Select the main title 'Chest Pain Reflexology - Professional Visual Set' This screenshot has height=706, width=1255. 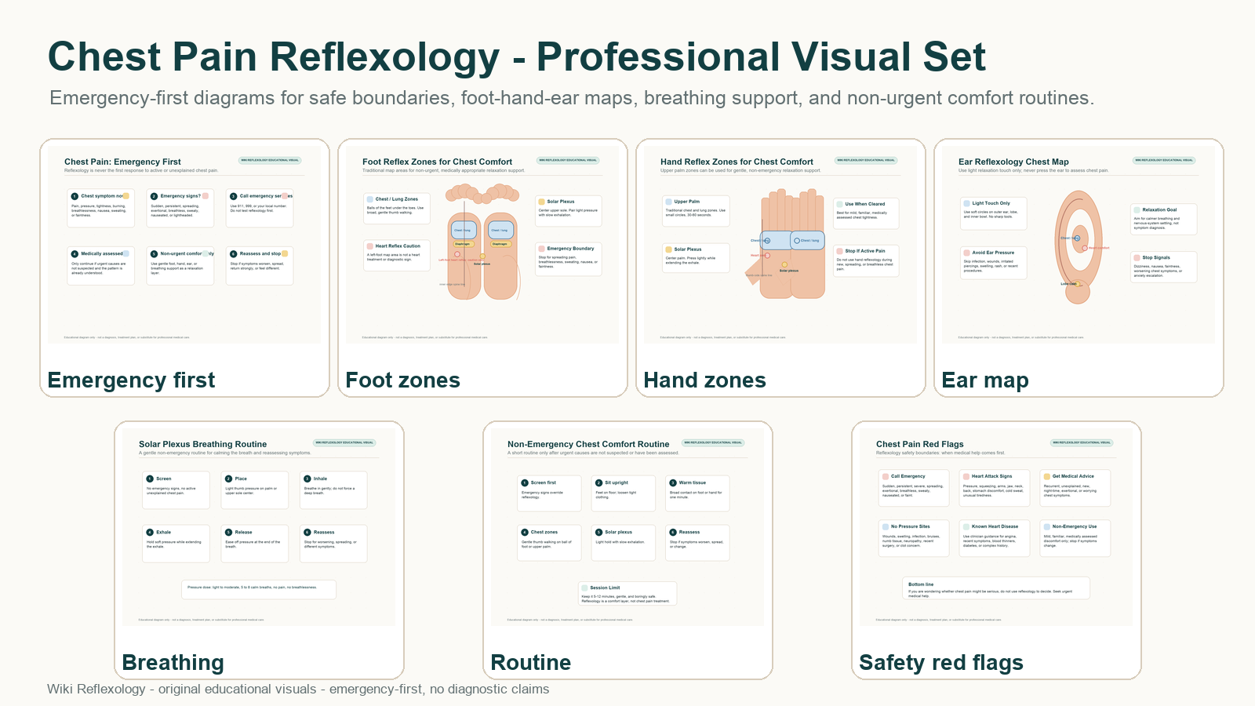[x=517, y=56]
